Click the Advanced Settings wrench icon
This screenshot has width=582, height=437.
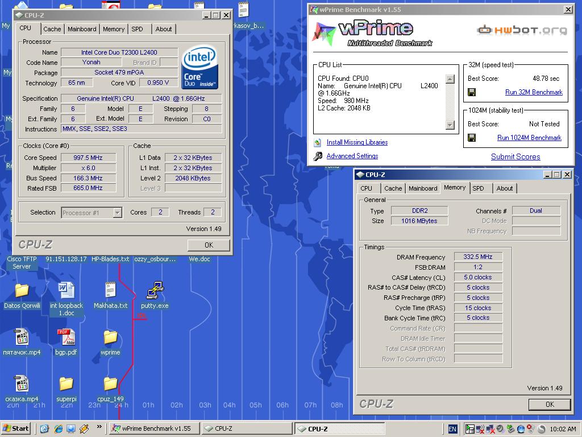pos(318,156)
